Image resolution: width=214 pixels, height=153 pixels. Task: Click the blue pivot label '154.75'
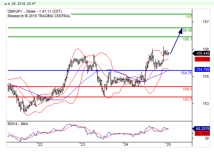click(x=186, y=73)
